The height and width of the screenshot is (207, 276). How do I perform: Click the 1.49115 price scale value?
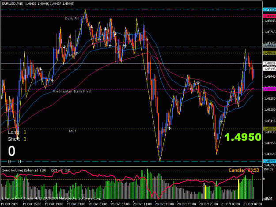pyautogui.click(x=270, y=121)
